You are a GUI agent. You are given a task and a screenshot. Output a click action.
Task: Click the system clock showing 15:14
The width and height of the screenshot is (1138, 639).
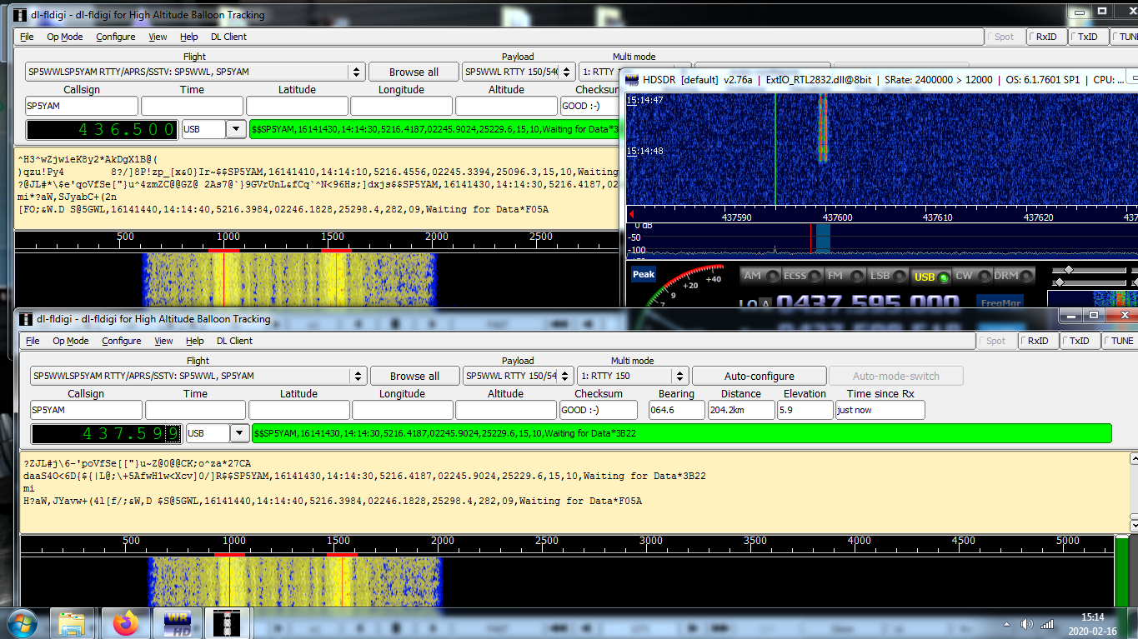click(x=1092, y=617)
